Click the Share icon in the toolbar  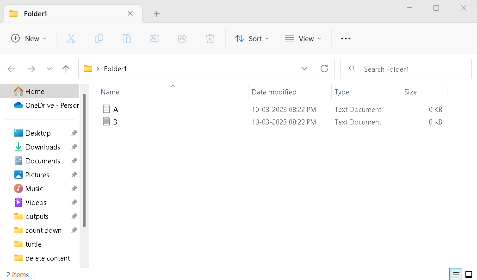182,38
